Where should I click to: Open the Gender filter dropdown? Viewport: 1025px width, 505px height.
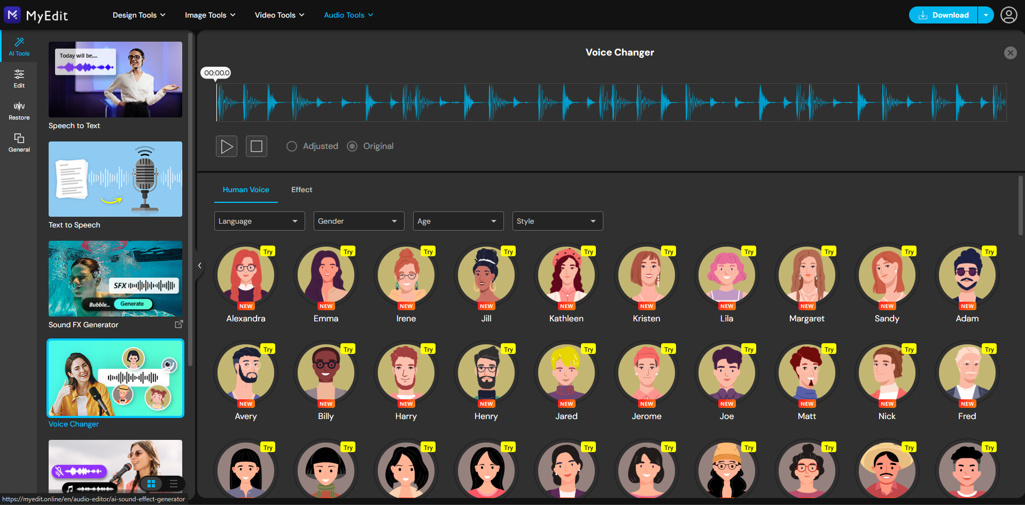(359, 220)
